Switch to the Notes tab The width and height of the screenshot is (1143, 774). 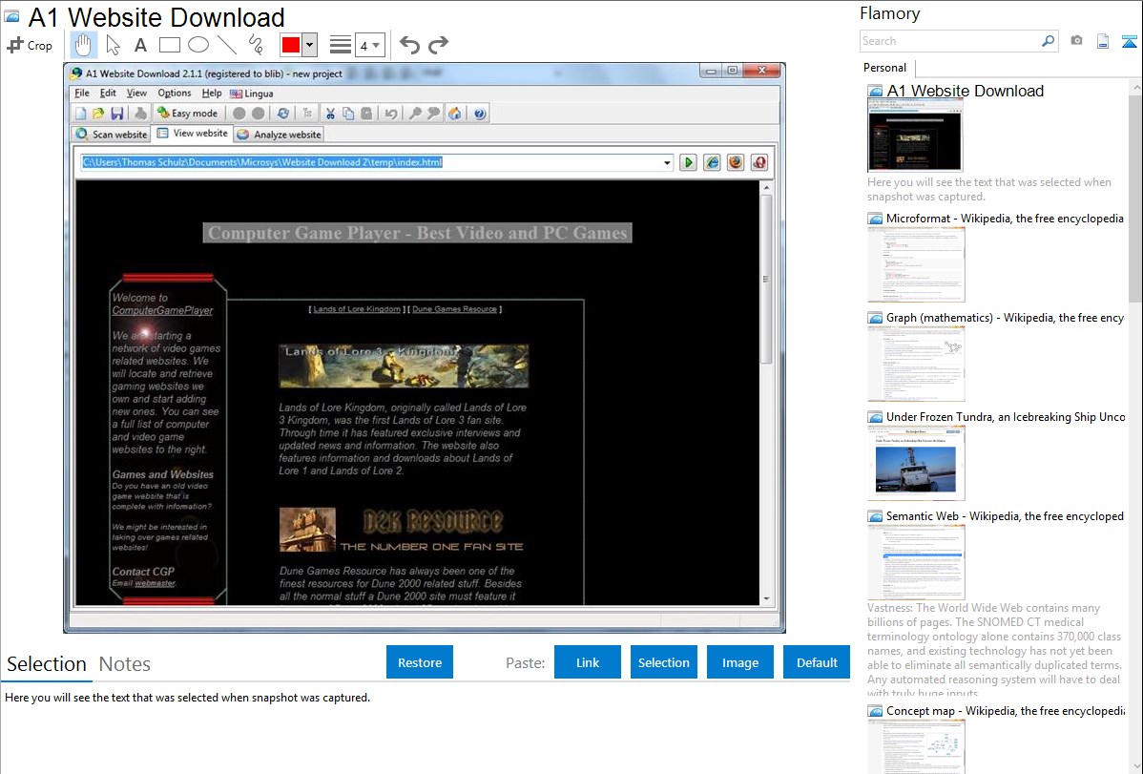tap(125, 664)
